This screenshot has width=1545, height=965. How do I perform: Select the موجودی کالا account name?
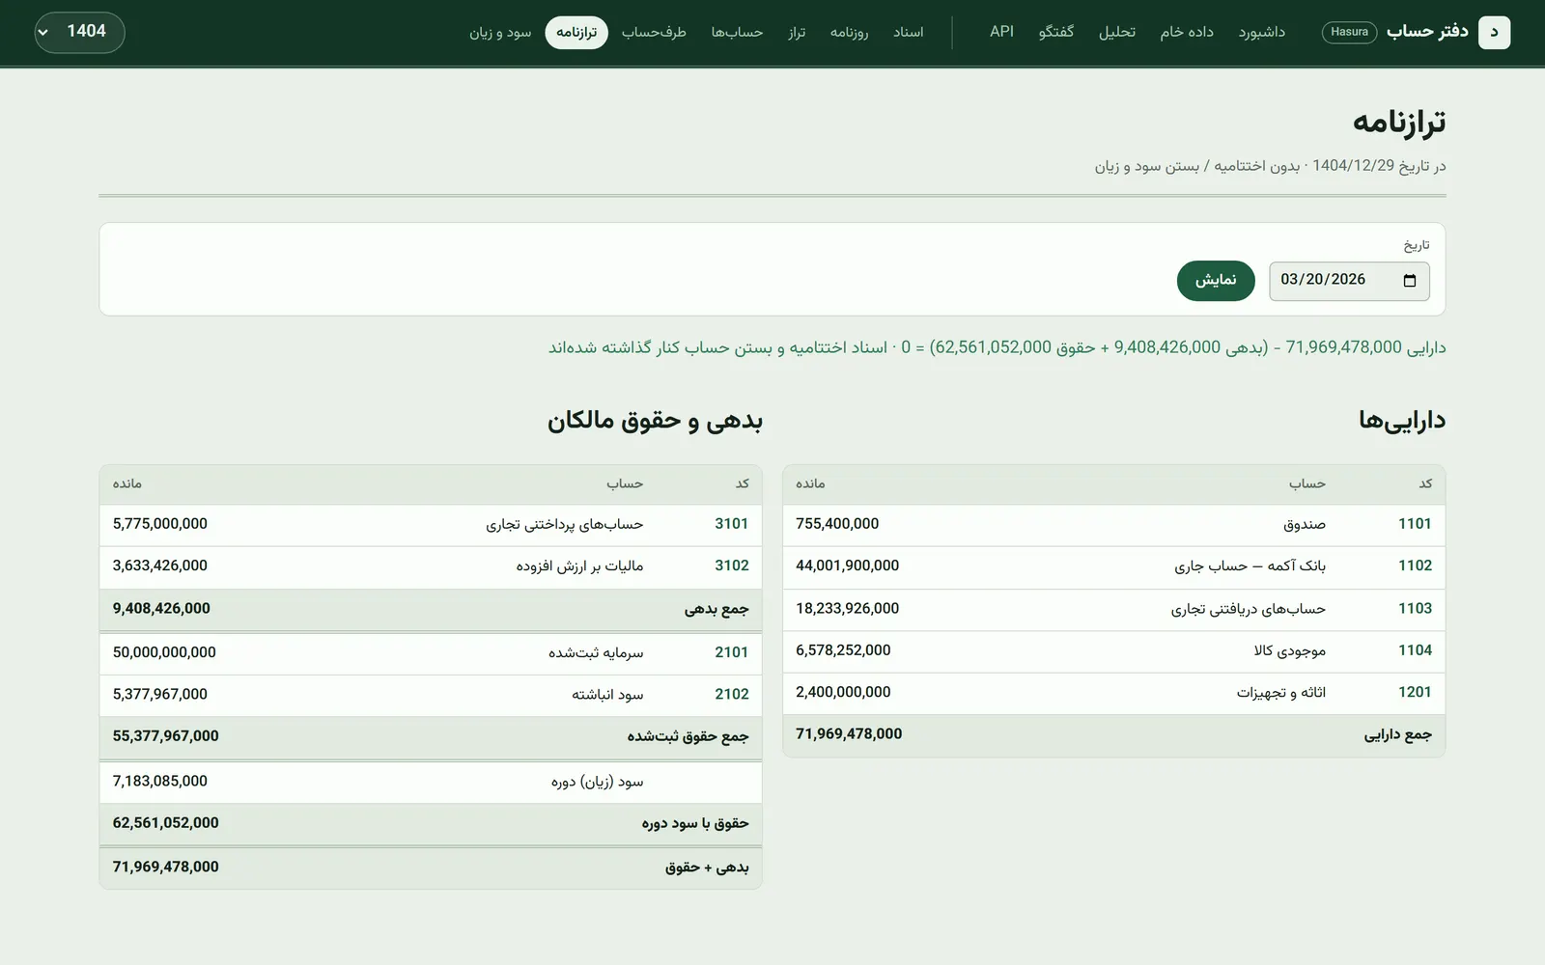point(1290,650)
